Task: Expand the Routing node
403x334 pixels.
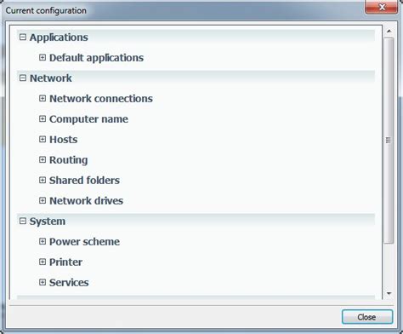Action: pyautogui.click(x=43, y=159)
